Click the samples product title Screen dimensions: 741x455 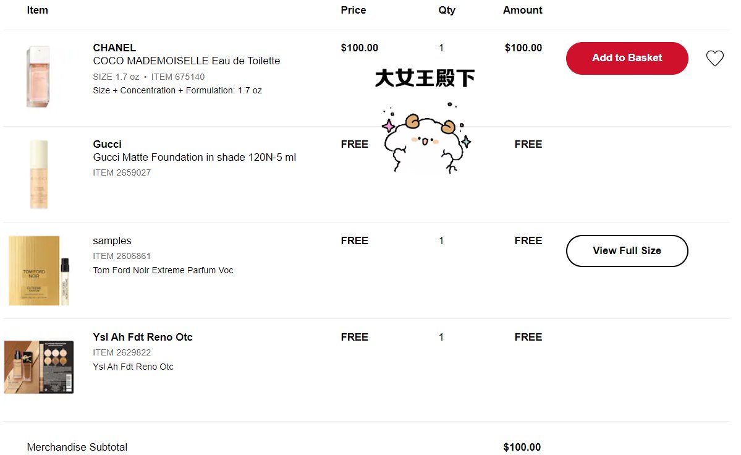tap(112, 240)
